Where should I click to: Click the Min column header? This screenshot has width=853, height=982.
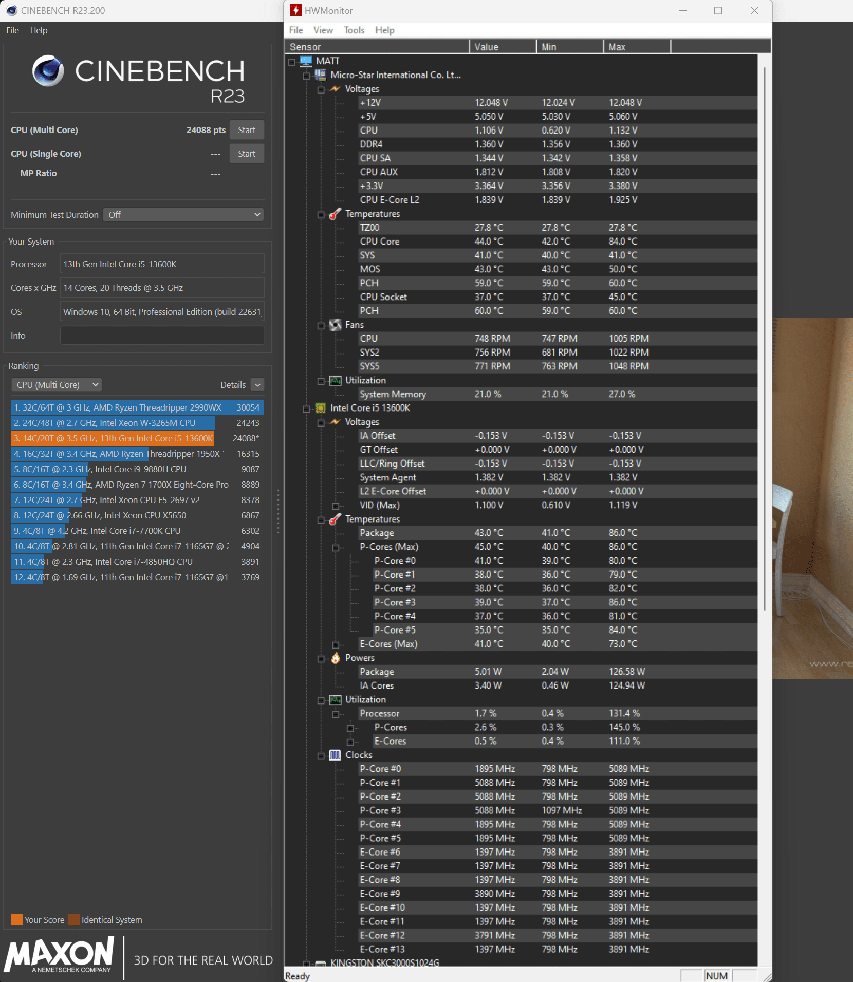click(x=570, y=47)
